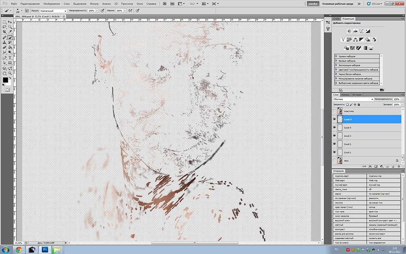Open Google Chrome from the taskbar
This screenshot has width=406, height=254.
(19, 249)
